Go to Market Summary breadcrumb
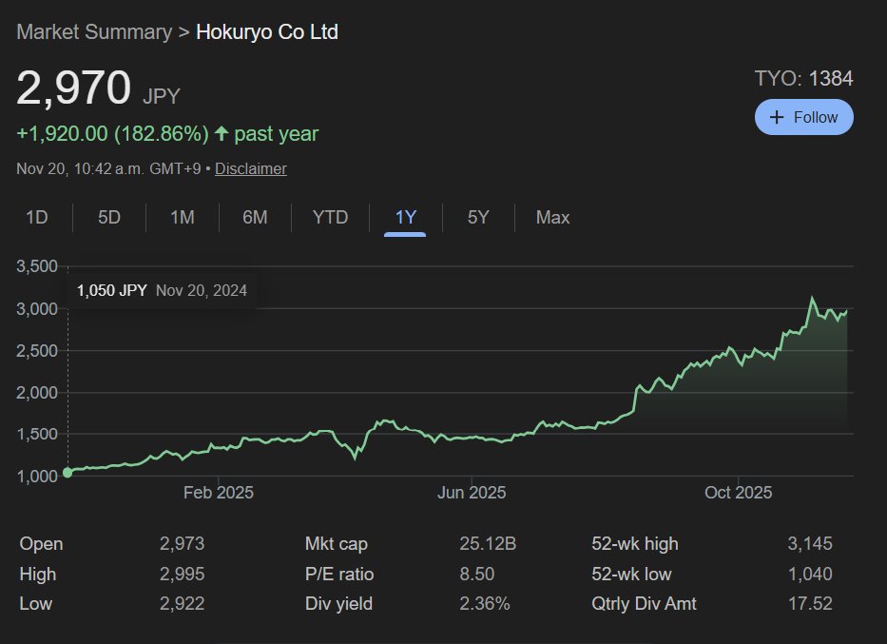The height and width of the screenshot is (644, 887). (x=94, y=31)
